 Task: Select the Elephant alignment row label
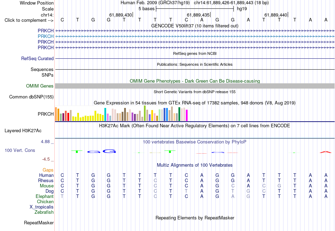point(44,196)
